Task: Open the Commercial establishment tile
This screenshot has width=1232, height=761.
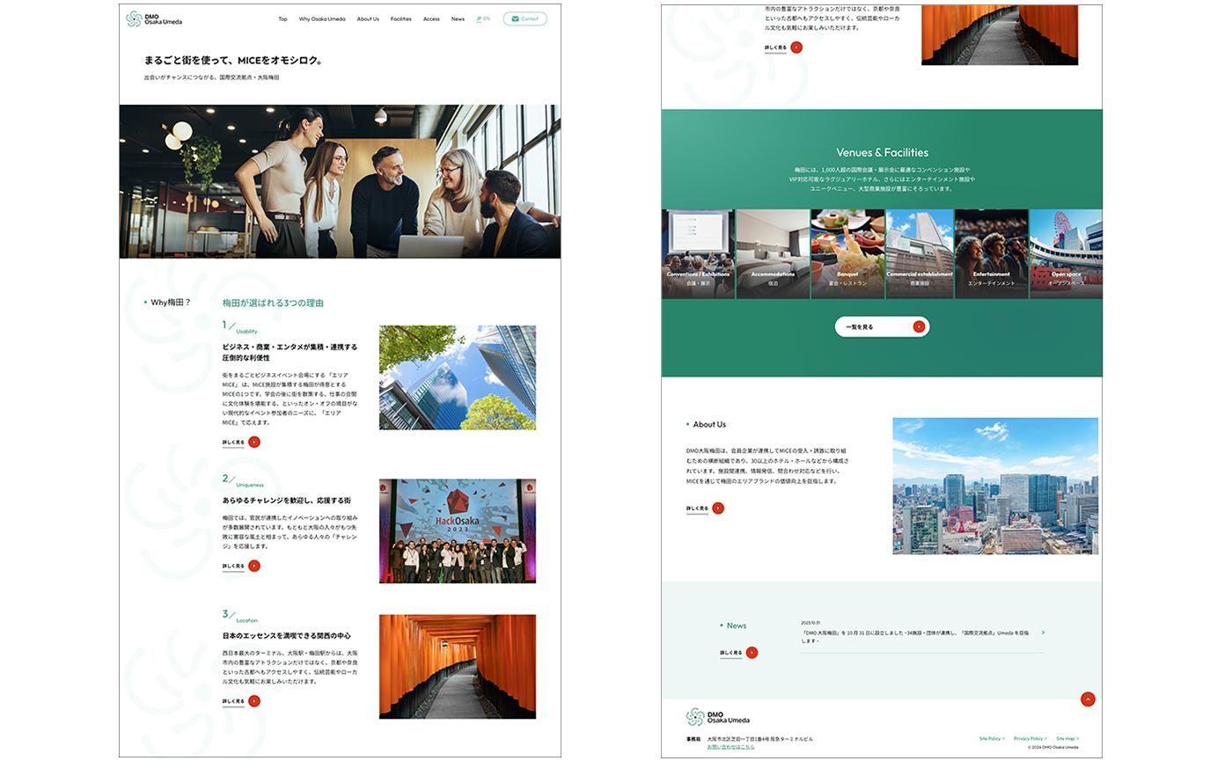Action: (920, 254)
